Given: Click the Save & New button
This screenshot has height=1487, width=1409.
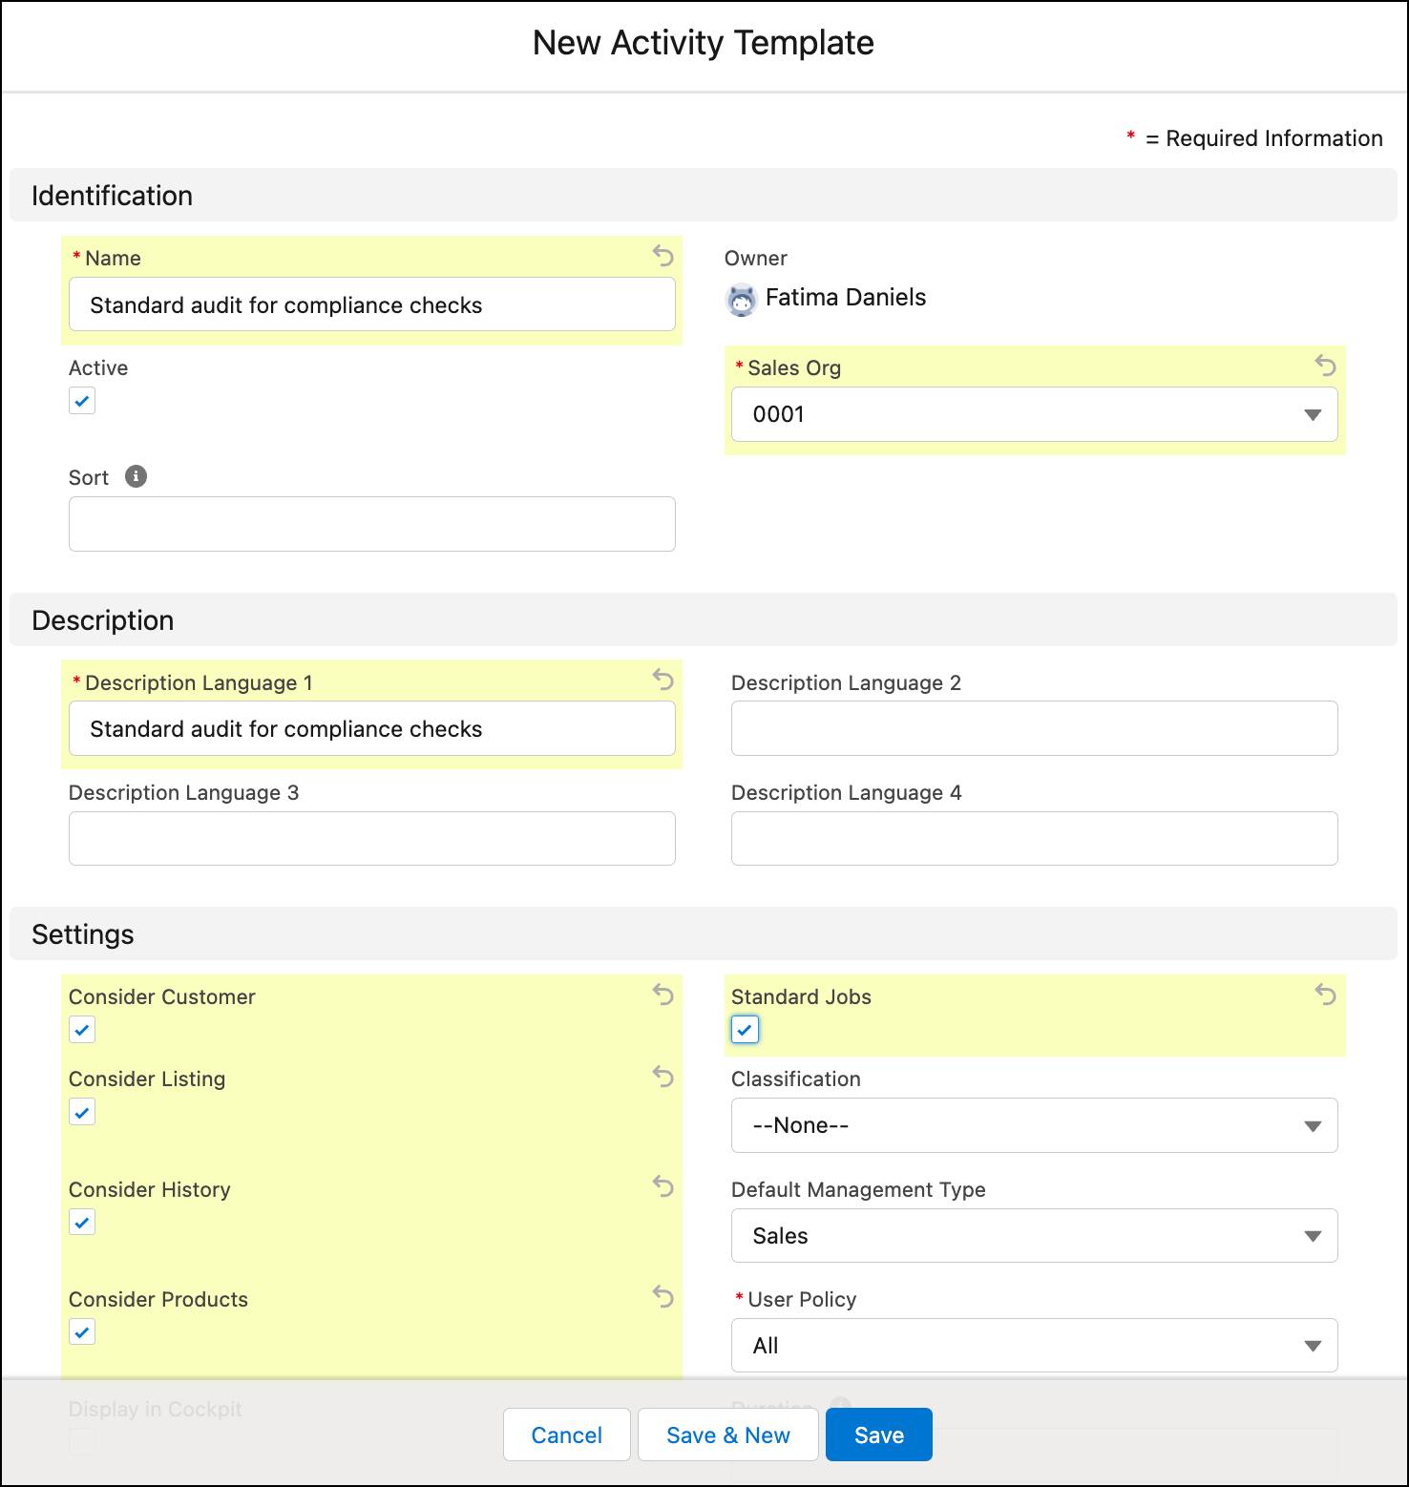Looking at the screenshot, I should coord(727,1435).
